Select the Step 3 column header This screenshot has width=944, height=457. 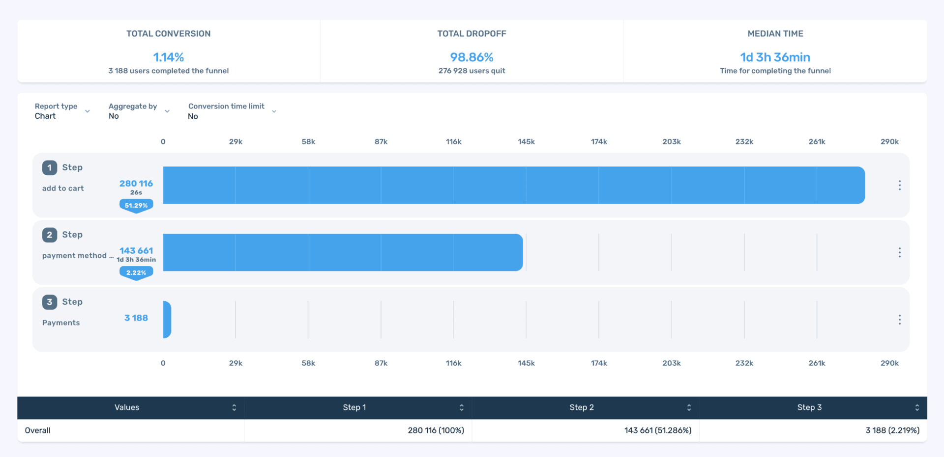coord(809,407)
